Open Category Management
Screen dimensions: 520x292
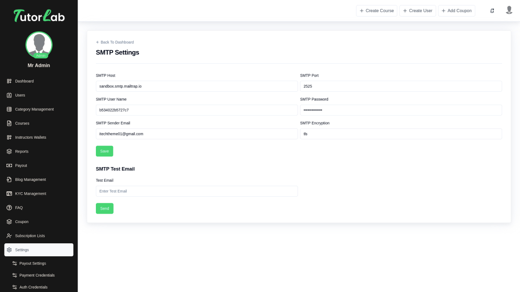point(34,109)
